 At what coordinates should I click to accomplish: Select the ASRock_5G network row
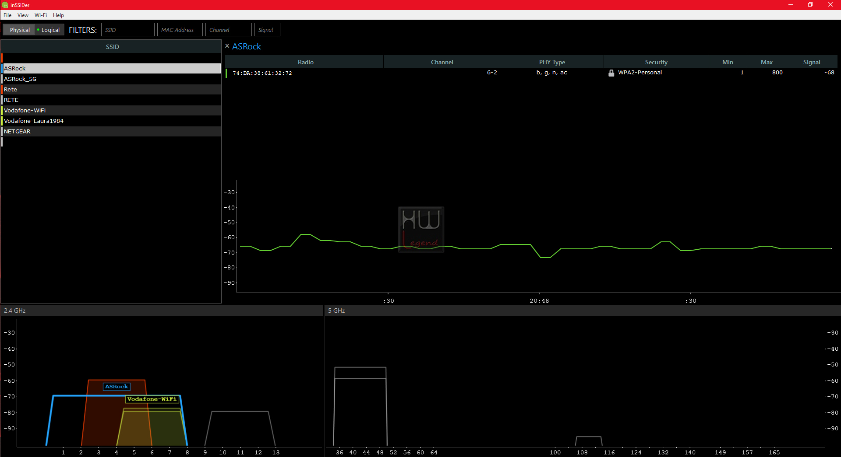112,79
